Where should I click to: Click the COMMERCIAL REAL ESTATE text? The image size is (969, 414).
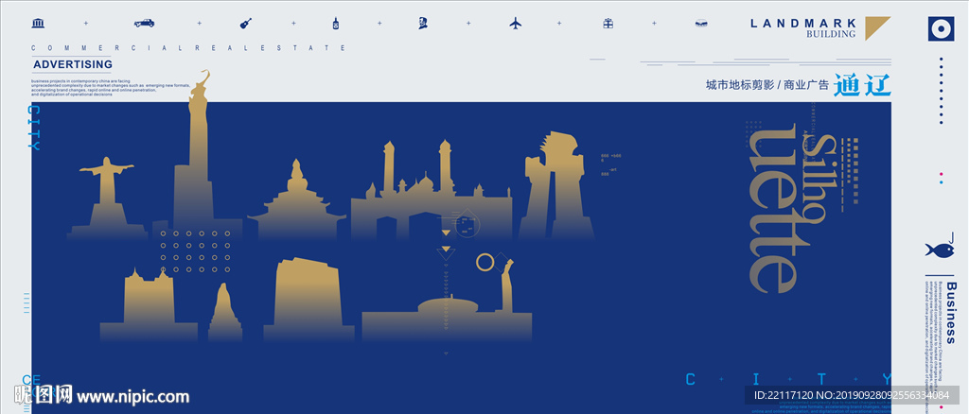[189, 47]
